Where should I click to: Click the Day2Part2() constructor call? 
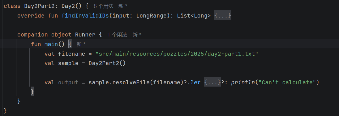tap(107, 63)
